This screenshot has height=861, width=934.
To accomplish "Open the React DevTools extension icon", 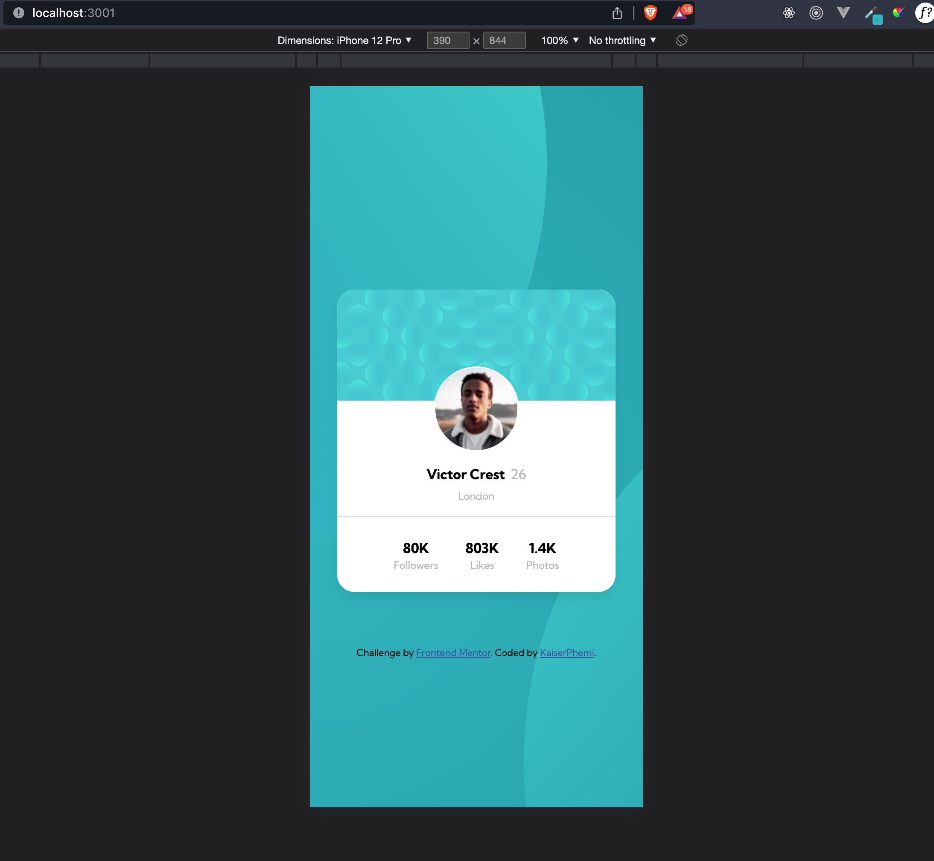I will click(789, 13).
